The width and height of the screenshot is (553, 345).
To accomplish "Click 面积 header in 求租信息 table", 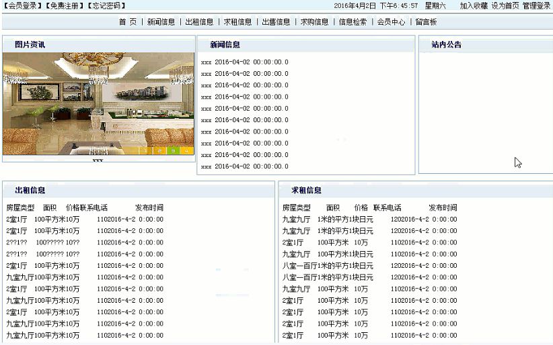I will point(333,207).
